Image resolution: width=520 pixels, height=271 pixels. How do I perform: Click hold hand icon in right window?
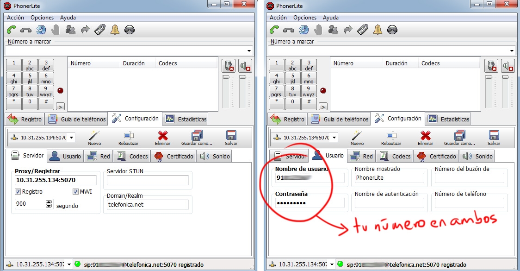[x=318, y=30]
